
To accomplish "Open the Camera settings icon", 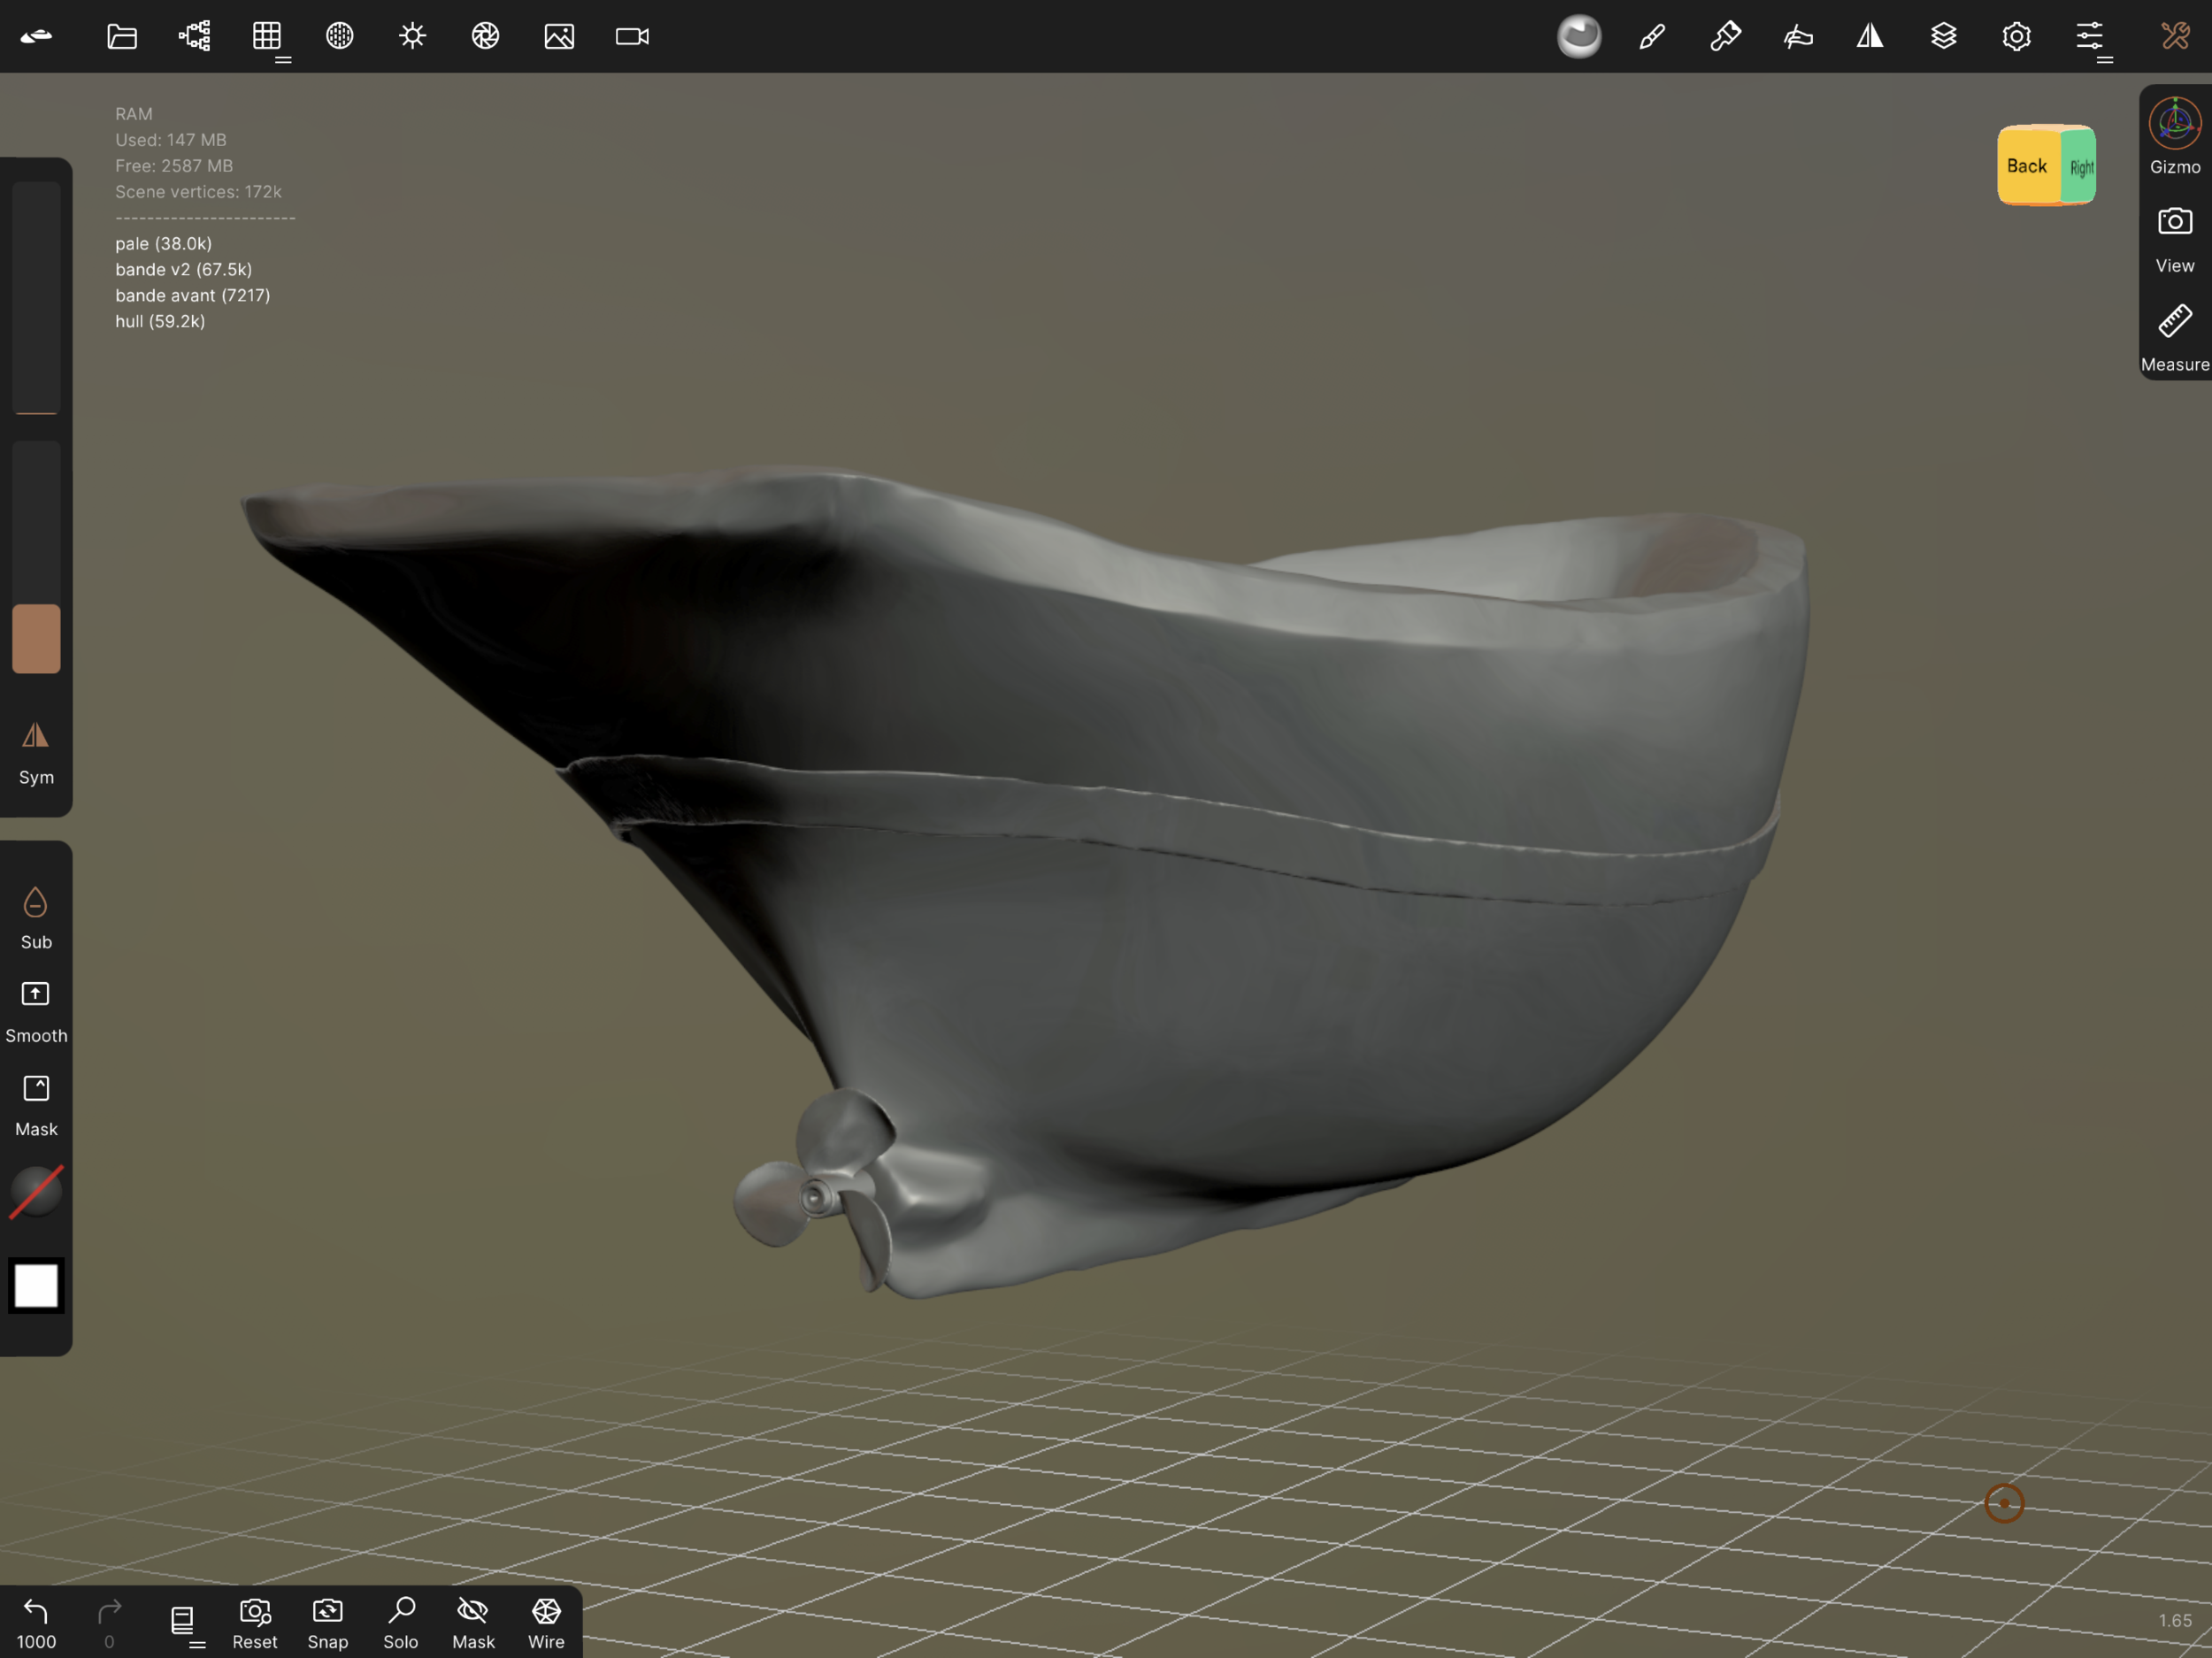I will [x=632, y=37].
